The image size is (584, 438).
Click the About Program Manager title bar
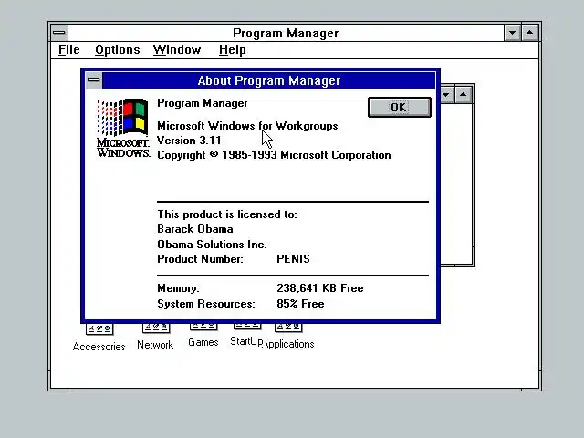(x=268, y=80)
